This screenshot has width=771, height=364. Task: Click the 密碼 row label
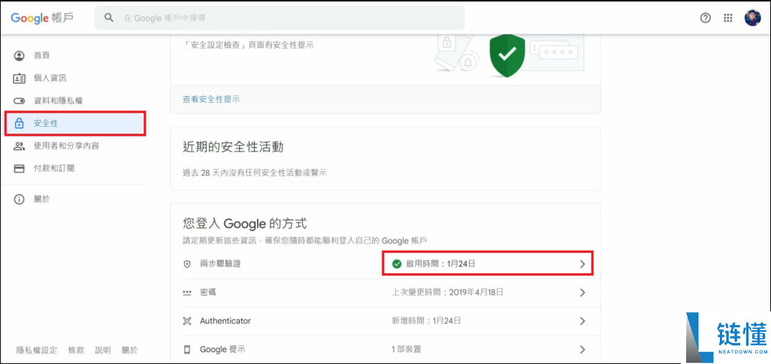pyautogui.click(x=207, y=293)
